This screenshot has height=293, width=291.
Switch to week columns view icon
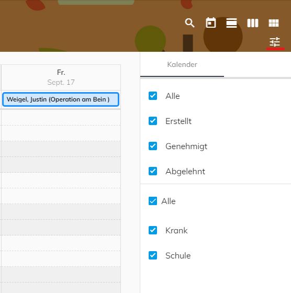(253, 23)
